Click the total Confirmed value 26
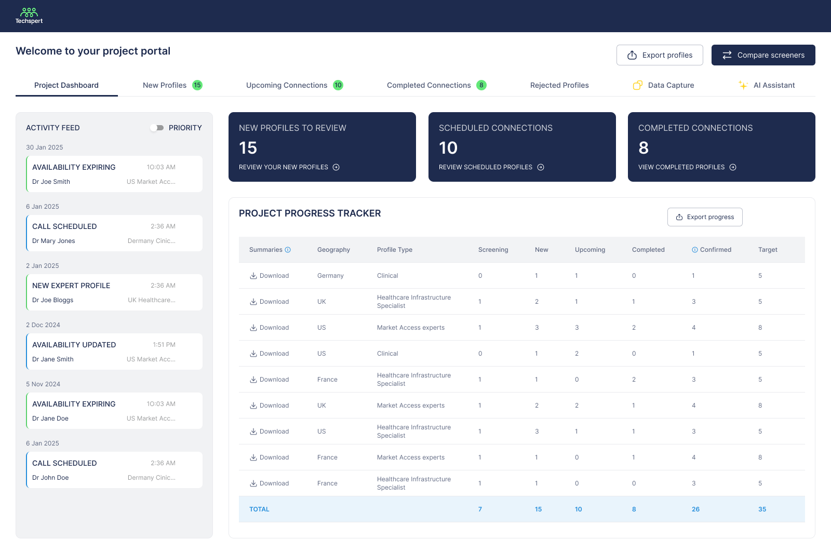 pyautogui.click(x=695, y=509)
